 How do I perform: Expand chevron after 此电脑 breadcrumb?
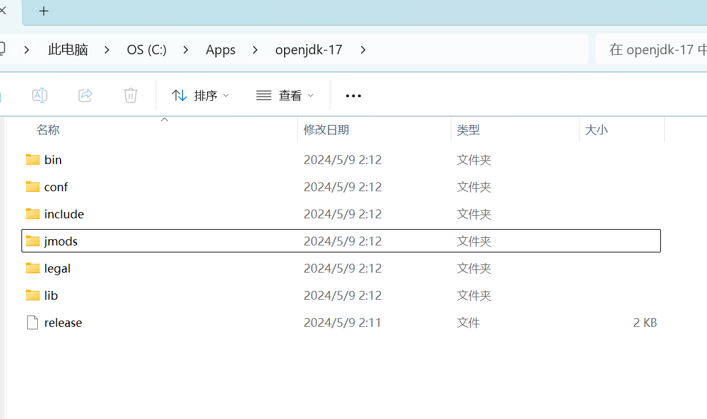(x=107, y=50)
